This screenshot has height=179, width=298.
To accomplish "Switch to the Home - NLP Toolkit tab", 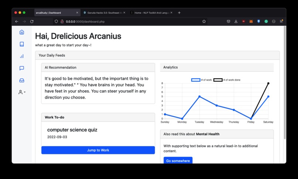I will [x=152, y=13].
